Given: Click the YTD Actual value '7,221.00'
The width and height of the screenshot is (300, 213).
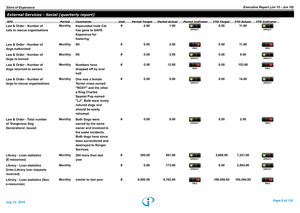Looking at the screenshot, I should click(x=243, y=155).
